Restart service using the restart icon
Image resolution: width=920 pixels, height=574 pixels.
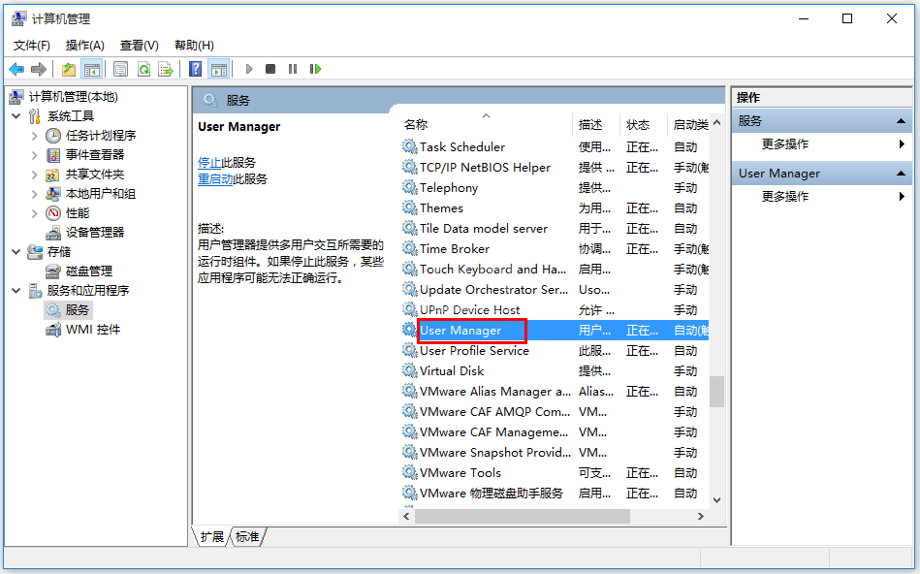(316, 69)
